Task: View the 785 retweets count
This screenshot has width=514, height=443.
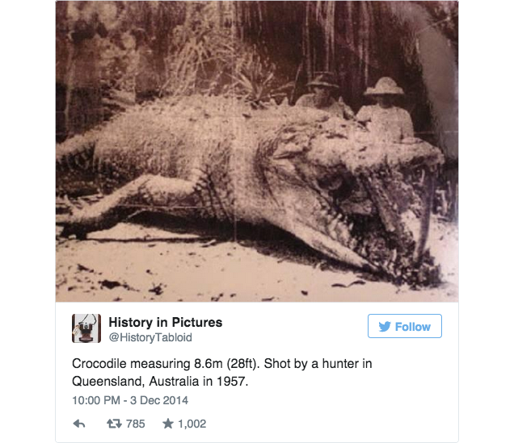Action: [136, 424]
